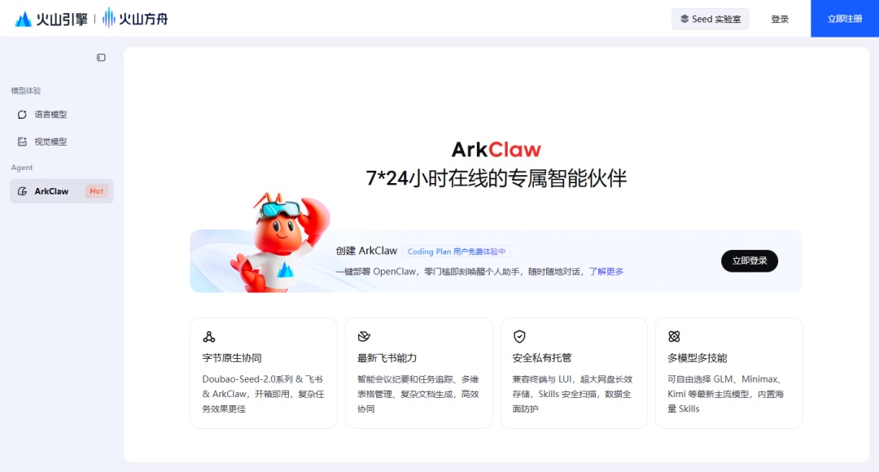Screen dimensions: 879x472
Task: Click the 字节原生协同 card title
Action: 232,357
